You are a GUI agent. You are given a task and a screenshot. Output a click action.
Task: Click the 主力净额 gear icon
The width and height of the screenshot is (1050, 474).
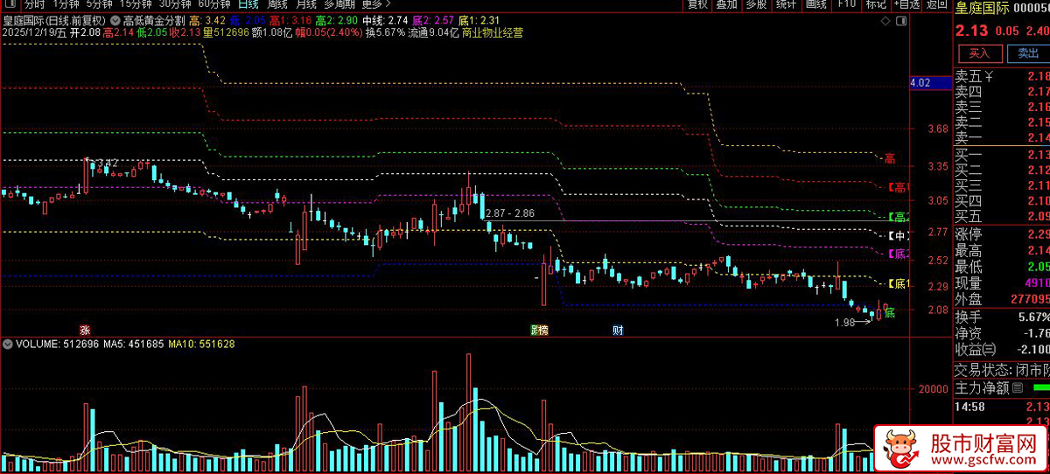coord(1018,387)
